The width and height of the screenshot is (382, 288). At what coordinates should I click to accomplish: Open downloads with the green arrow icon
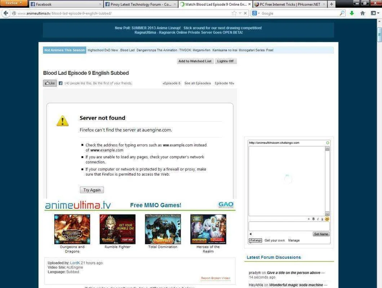tap(352, 13)
